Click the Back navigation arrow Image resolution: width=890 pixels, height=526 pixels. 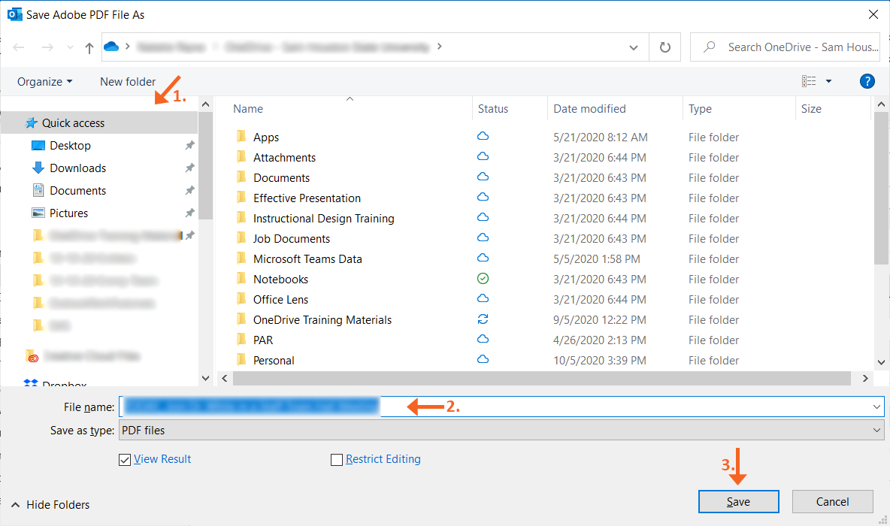(18, 47)
